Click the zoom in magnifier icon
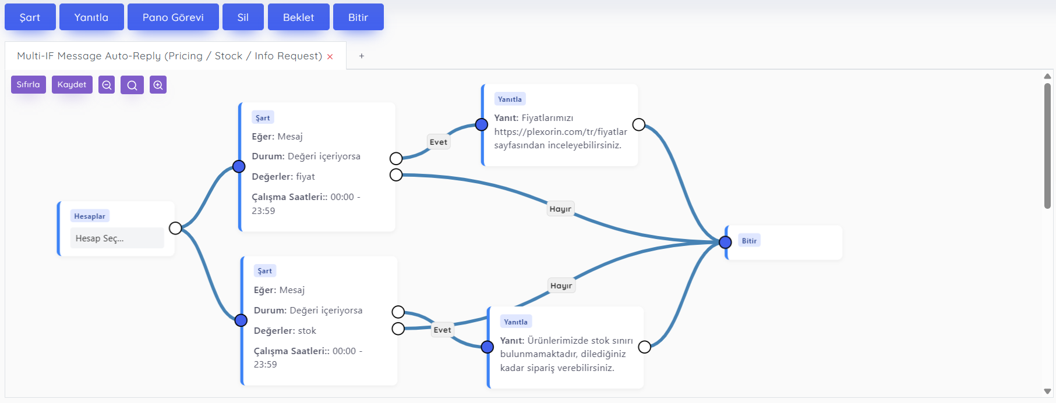The width and height of the screenshot is (1056, 403). pyautogui.click(x=158, y=85)
